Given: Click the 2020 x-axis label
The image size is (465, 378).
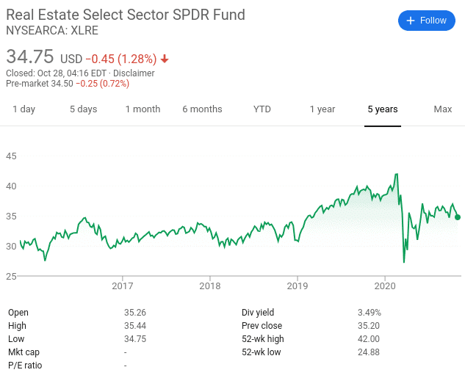Looking at the screenshot, I should click(385, 286).
